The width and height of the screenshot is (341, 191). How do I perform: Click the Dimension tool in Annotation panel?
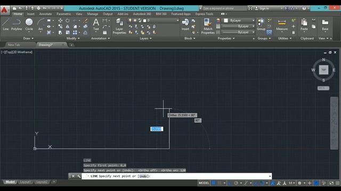click(x=104, y=21)
